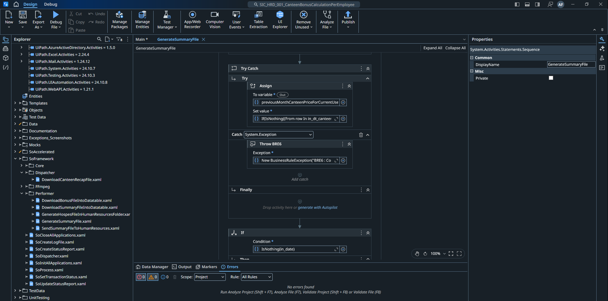Click the Table Extraction icon
The width and height of the screenshot is (608, 301).
point(258,20)
